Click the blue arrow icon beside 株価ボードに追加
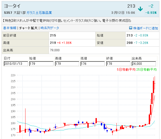 [131, 28]
